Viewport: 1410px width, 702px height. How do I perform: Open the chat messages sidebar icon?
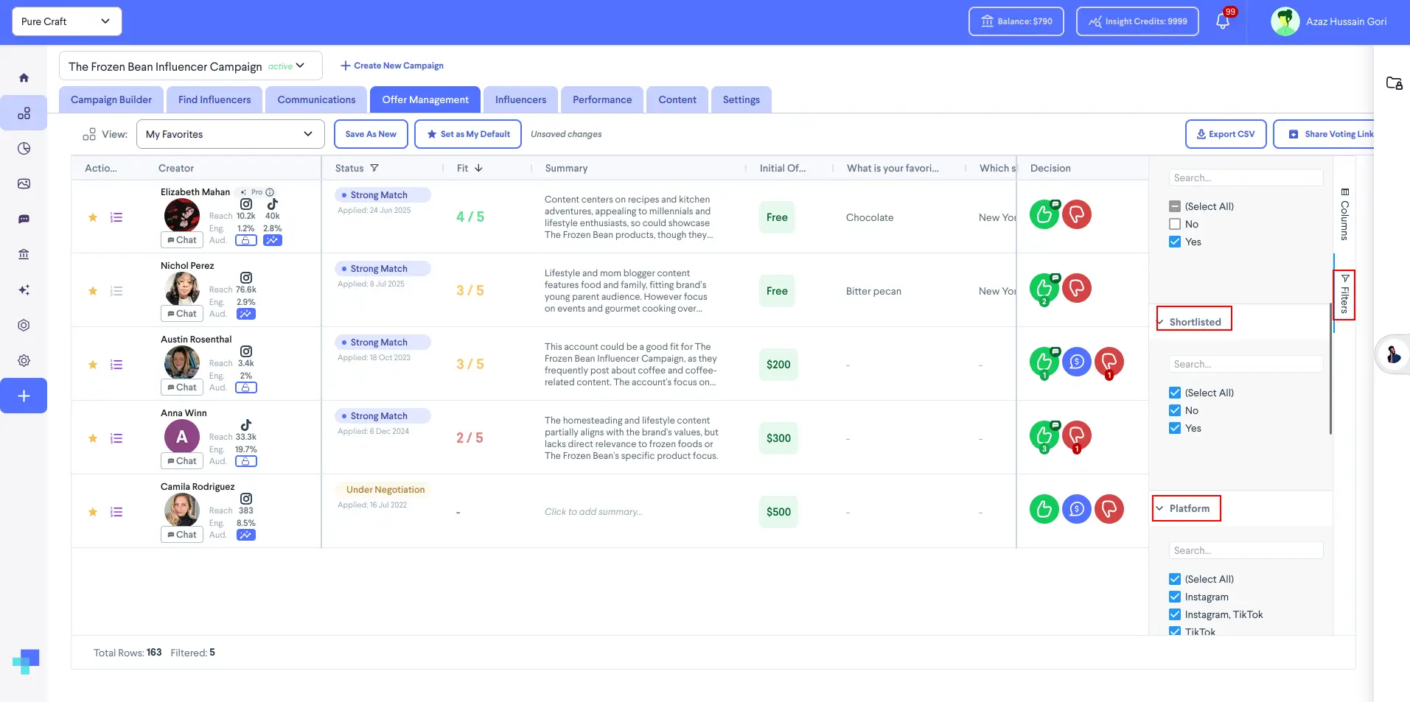pos(24,220)
